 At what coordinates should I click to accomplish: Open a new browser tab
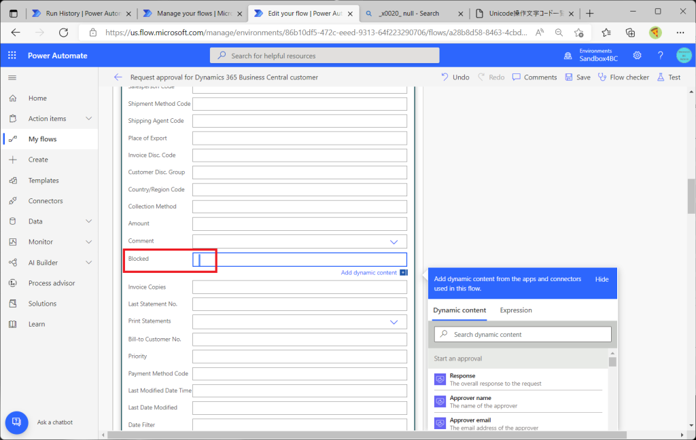click(x=589, y=14)
